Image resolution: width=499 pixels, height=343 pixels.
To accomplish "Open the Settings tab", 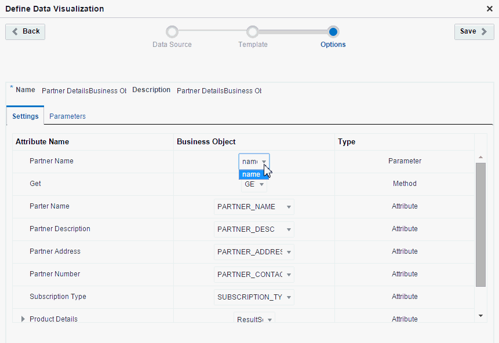I will point(25,116).
